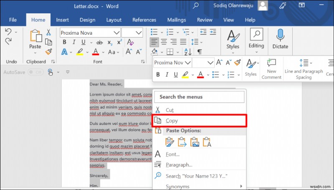Image resolution: width=334 pixels, height=190 pixels.
Task: Apply Underline in the ribbon Font group
Action: tap(83, 42)
